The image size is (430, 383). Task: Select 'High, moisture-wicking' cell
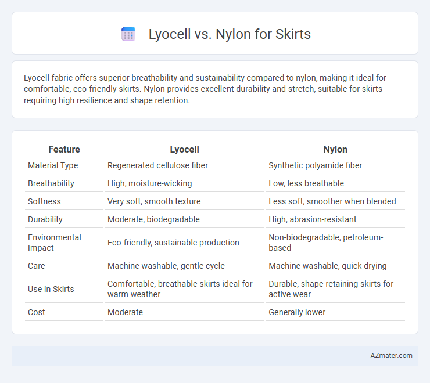pos(150,183)
